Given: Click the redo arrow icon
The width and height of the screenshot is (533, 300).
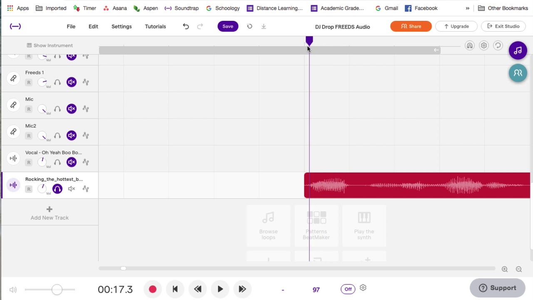Looking at the screenshot, I should [200, 26].
